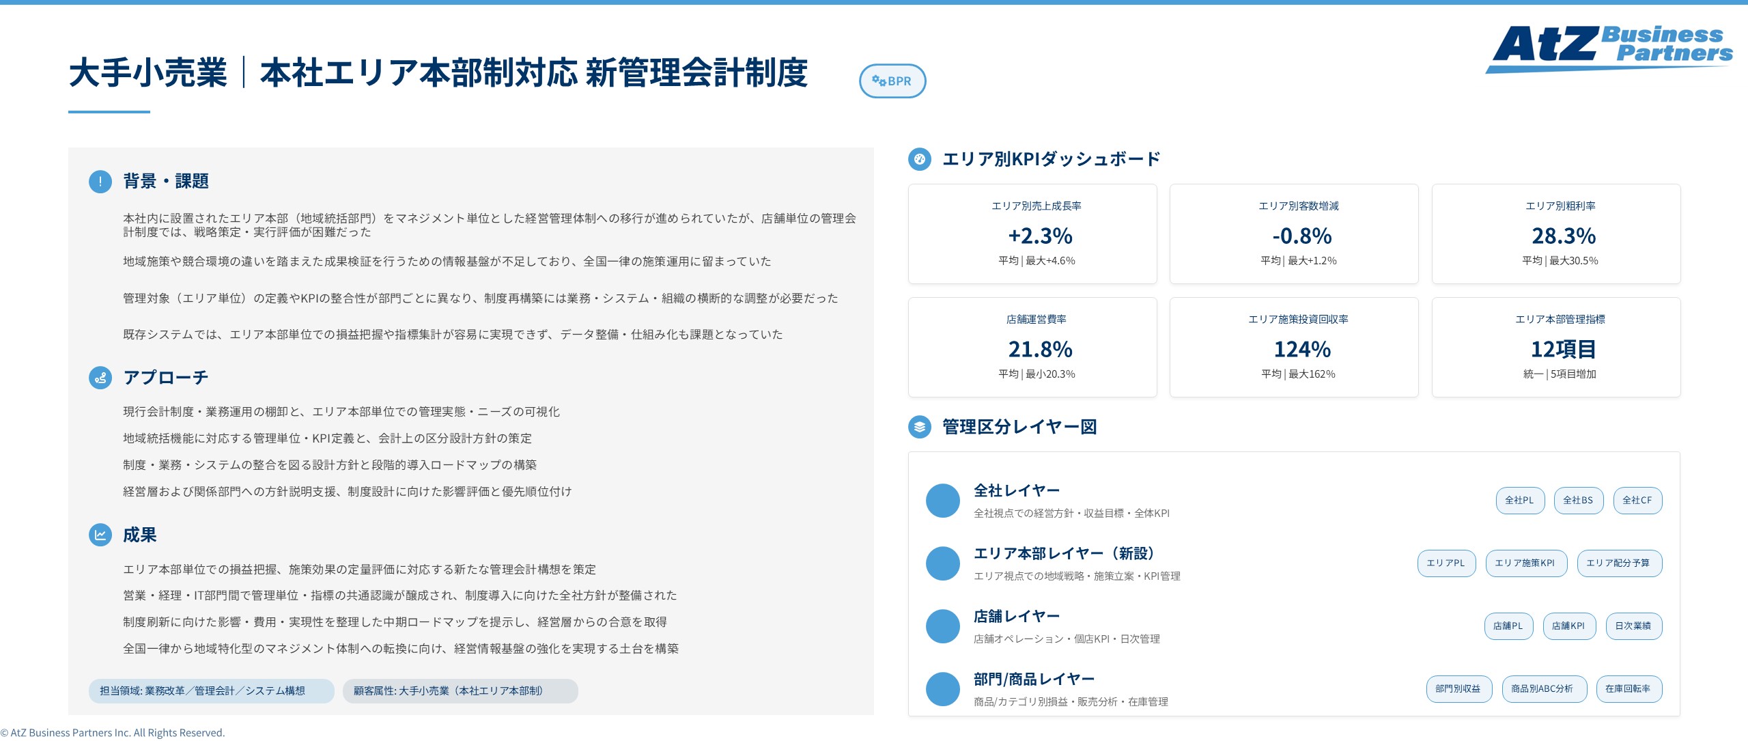Click the 全社レイヤー blue circle icon

click(x=942, y=501)
